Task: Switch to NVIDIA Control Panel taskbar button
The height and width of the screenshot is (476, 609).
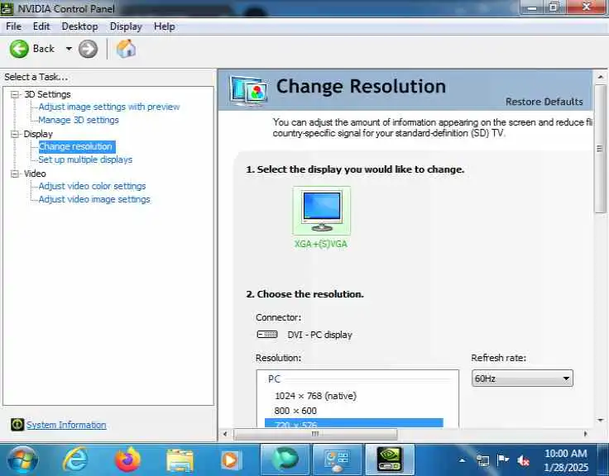Action: click(390, 459)
